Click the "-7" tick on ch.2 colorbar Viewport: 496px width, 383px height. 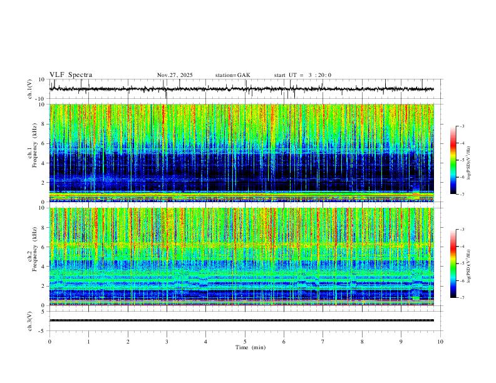point(462,298)
